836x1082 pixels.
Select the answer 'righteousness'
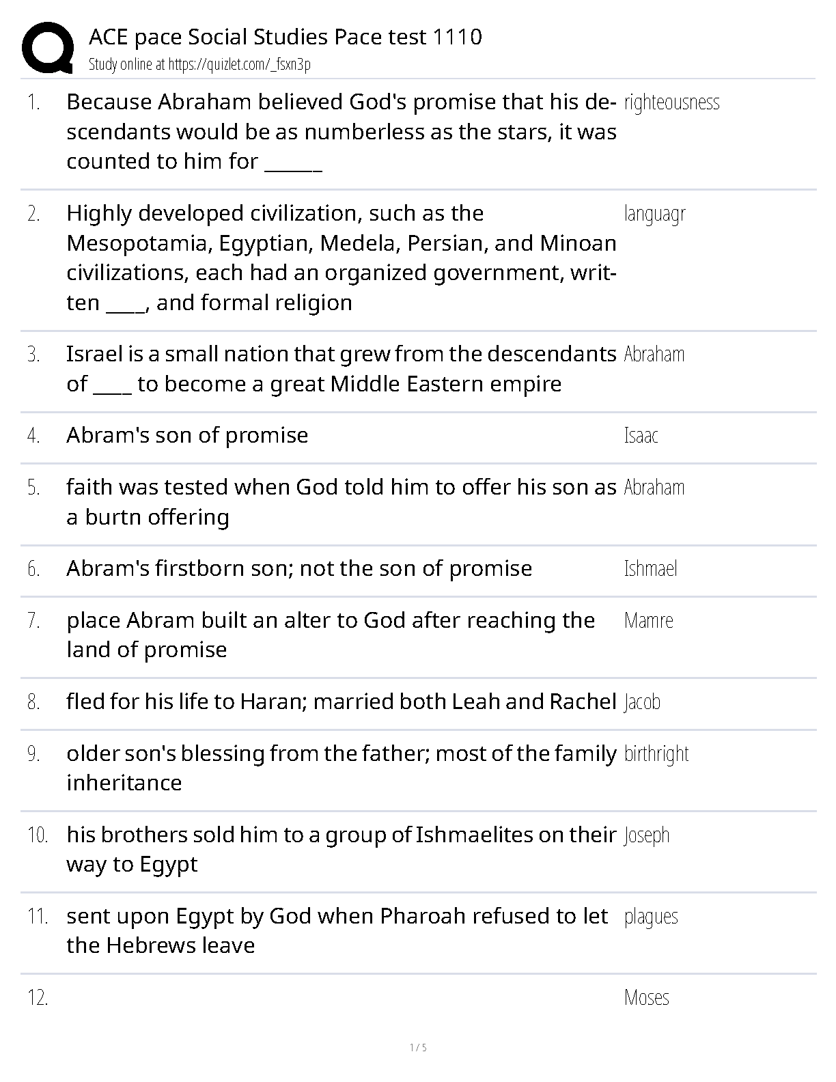coord(671,102)
